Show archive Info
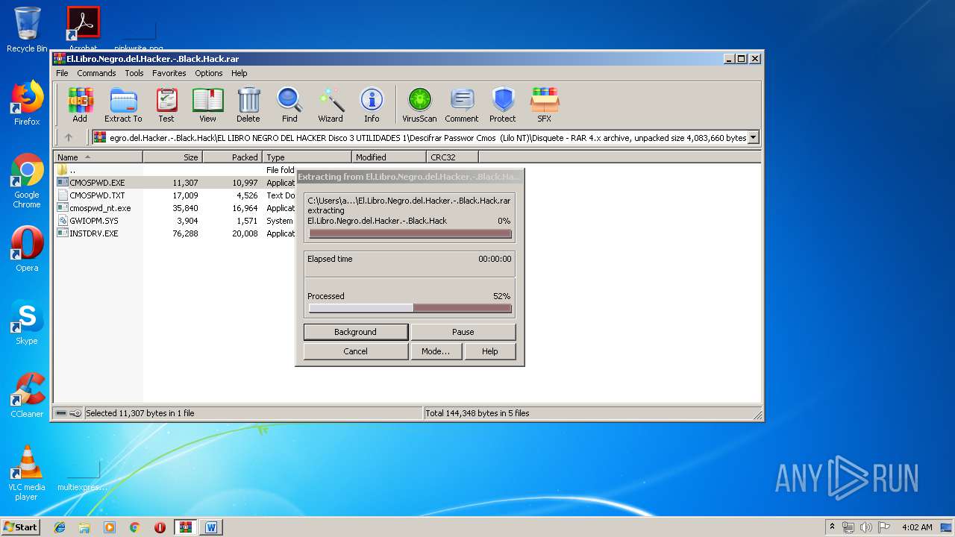Screen dimensions: 955x537 [372, 104]
